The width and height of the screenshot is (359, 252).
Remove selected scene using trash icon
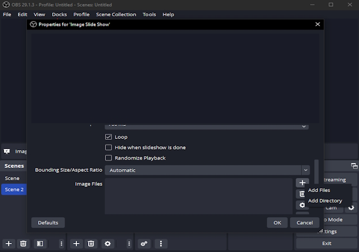click(x=24, y=244)
